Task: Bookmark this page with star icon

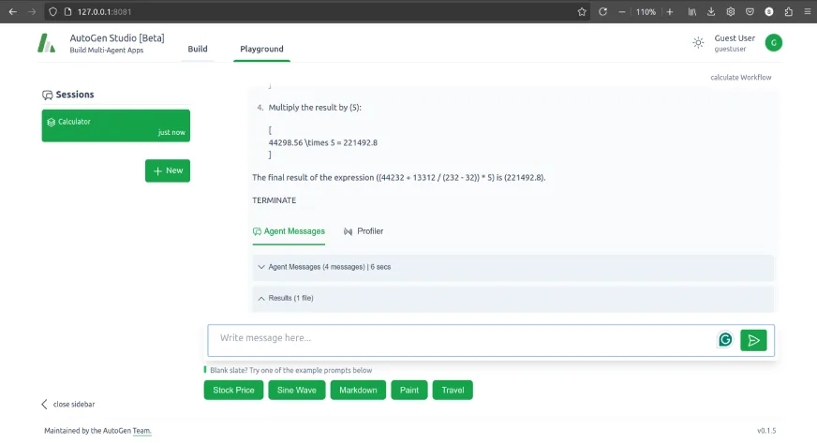Action: click(x=582, y=11)
